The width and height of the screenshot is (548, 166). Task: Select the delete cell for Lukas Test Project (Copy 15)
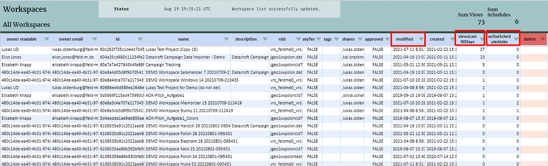click(x=534, y=50)
